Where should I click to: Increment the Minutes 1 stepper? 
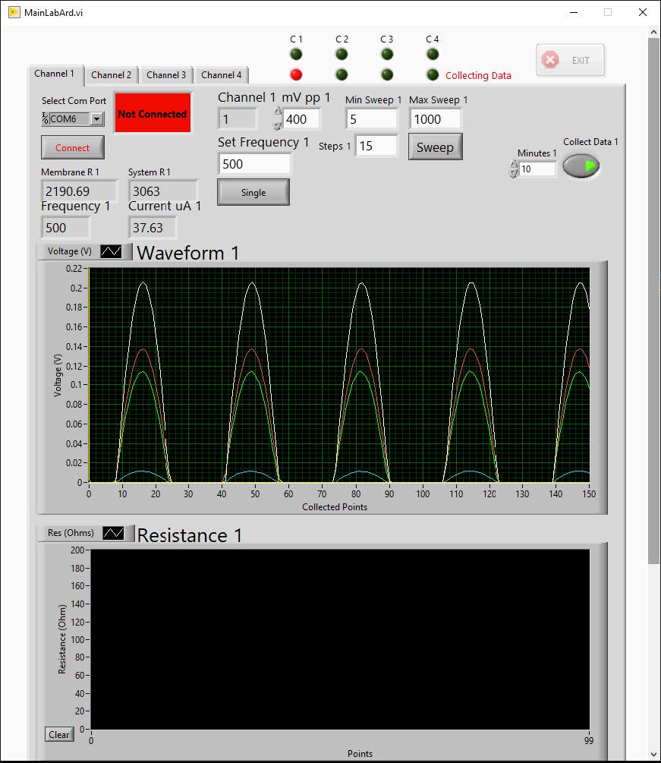(x=514, y=165)
